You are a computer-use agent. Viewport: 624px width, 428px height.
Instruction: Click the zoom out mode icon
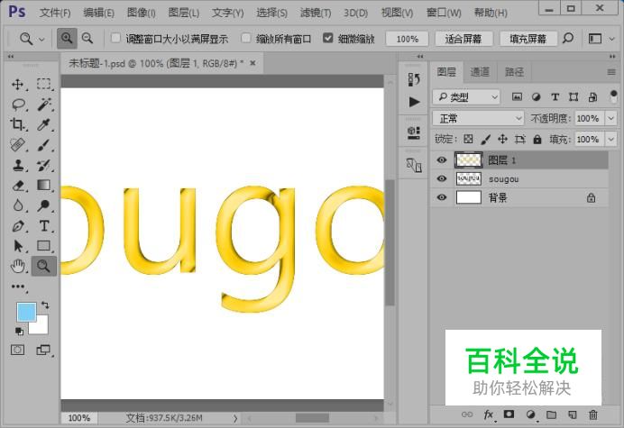pos(87,39)
